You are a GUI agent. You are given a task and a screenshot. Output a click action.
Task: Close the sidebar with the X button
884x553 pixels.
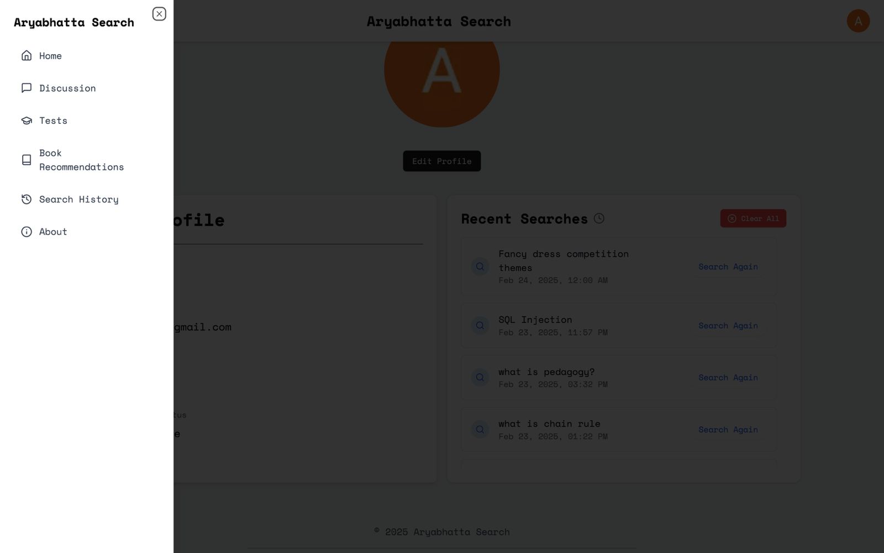[159, 14]
